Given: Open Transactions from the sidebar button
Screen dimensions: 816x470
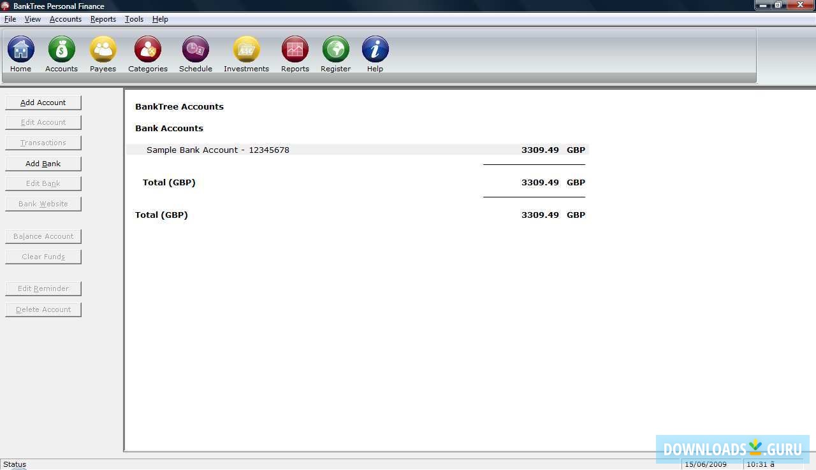Looking at the screenshot, I should [43, 143].
